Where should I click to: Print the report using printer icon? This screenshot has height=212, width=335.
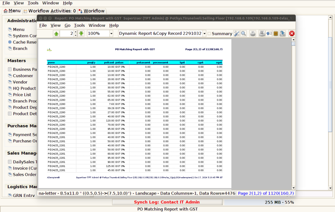click(253, 34)
